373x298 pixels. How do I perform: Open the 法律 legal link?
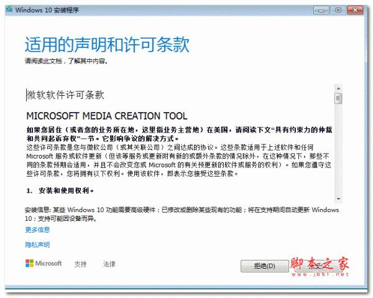click(x=109, y=264)
